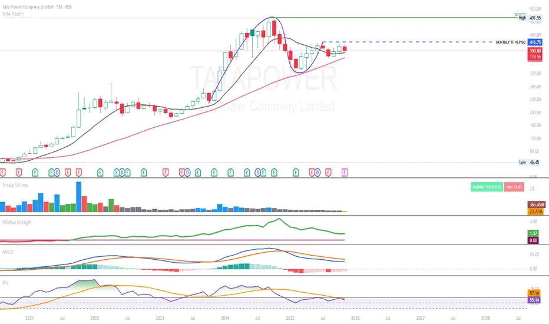
Task: Click the 320.00 price axis label
Action: (x=535, y=74)
